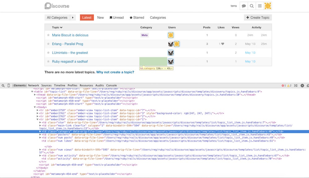Viewport: 309px width, 178px height.
Task: Open the notifications speech bubble icon
Action: [x=244, y=6]
